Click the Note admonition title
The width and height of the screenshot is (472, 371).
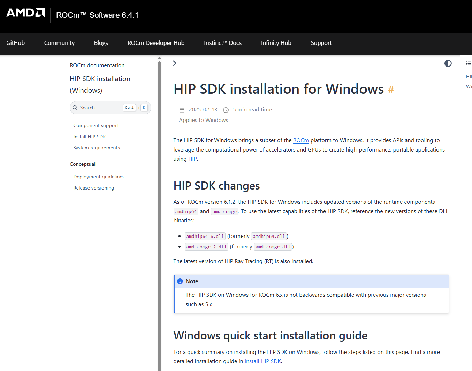coord(192,281)
